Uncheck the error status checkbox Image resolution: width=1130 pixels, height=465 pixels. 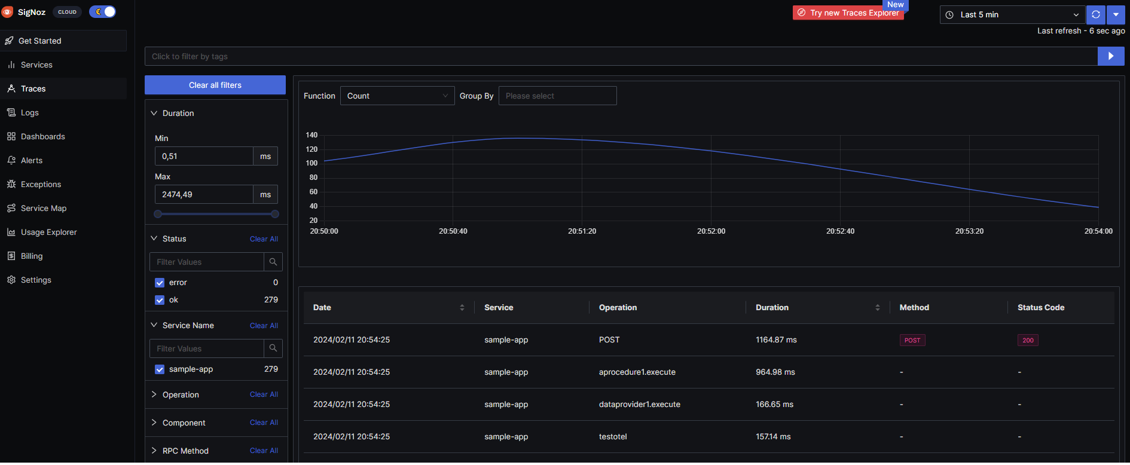160,283
